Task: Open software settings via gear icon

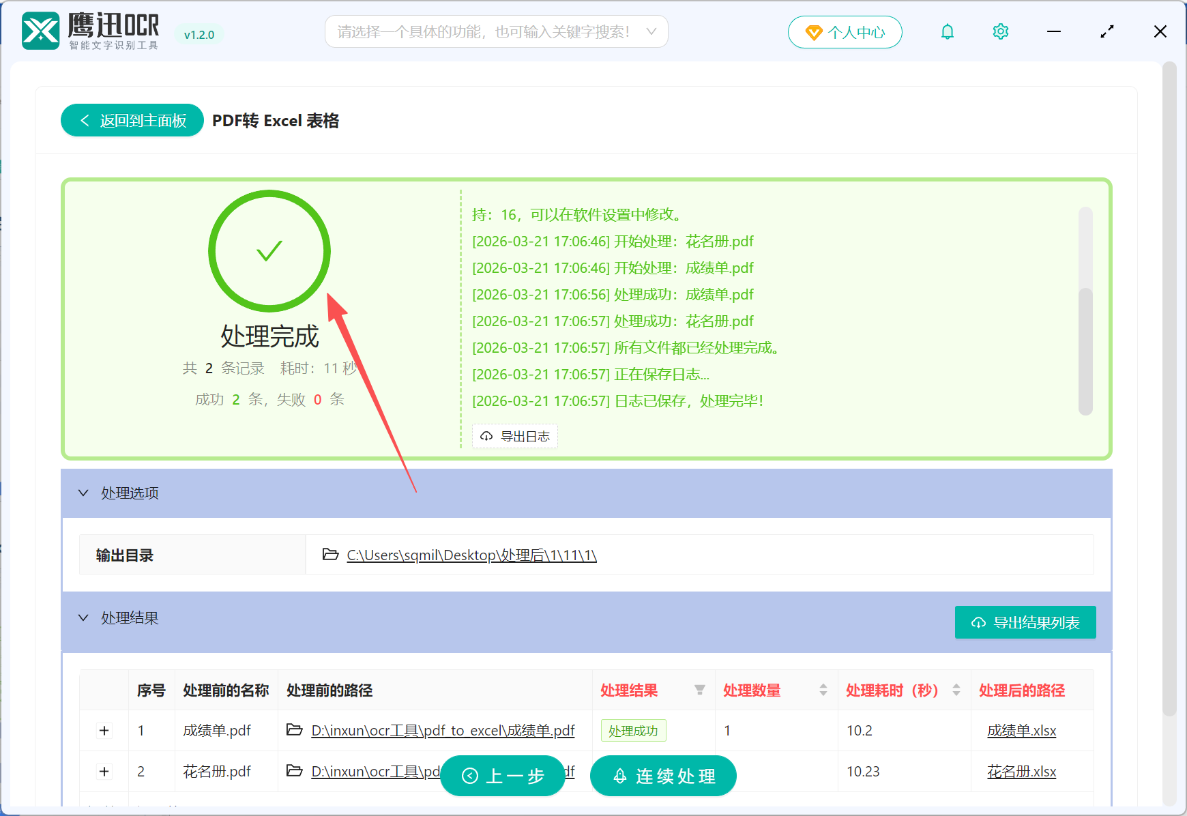Action: (x=1000, y=31)
